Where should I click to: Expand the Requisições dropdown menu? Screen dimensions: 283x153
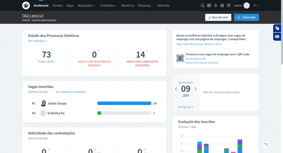(x=87, y=6)
